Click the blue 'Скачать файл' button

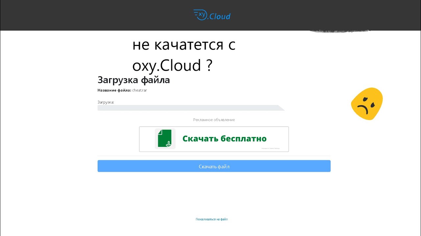(x=214, y=166)
